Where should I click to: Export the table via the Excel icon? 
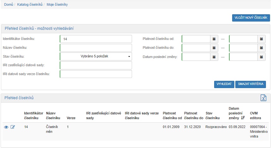pos(263,98)
